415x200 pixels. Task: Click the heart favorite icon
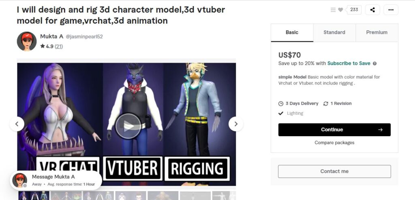tap(340, 10)
